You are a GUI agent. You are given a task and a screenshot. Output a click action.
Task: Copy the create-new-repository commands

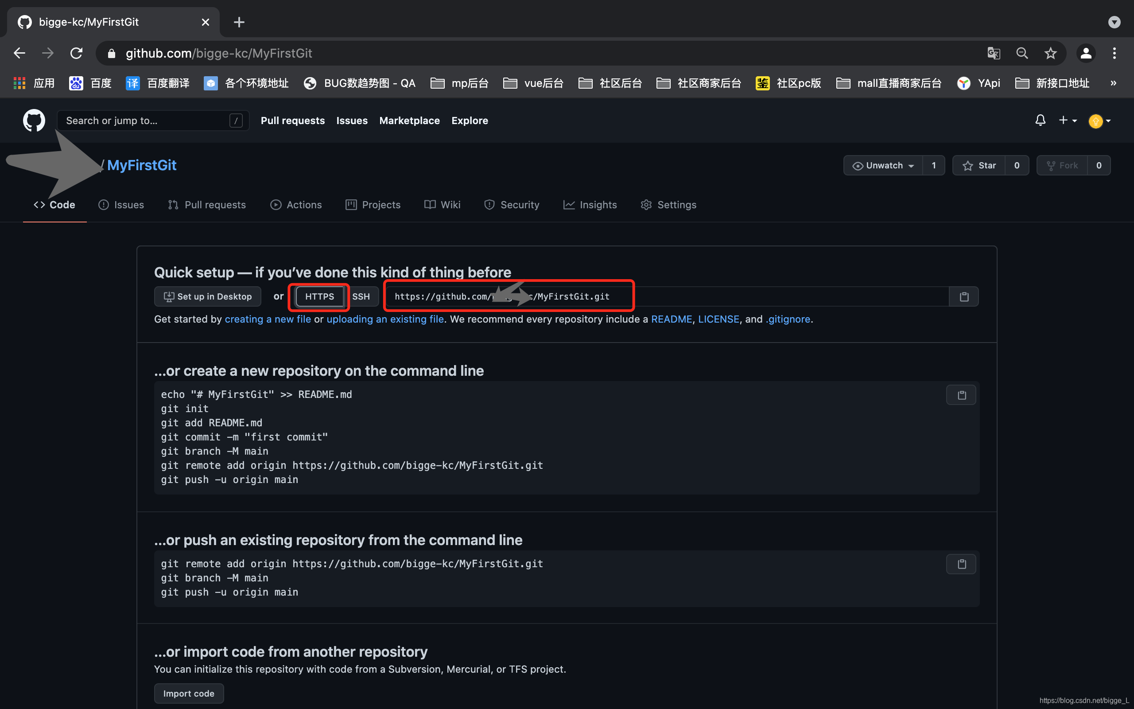tap(962, 395)
